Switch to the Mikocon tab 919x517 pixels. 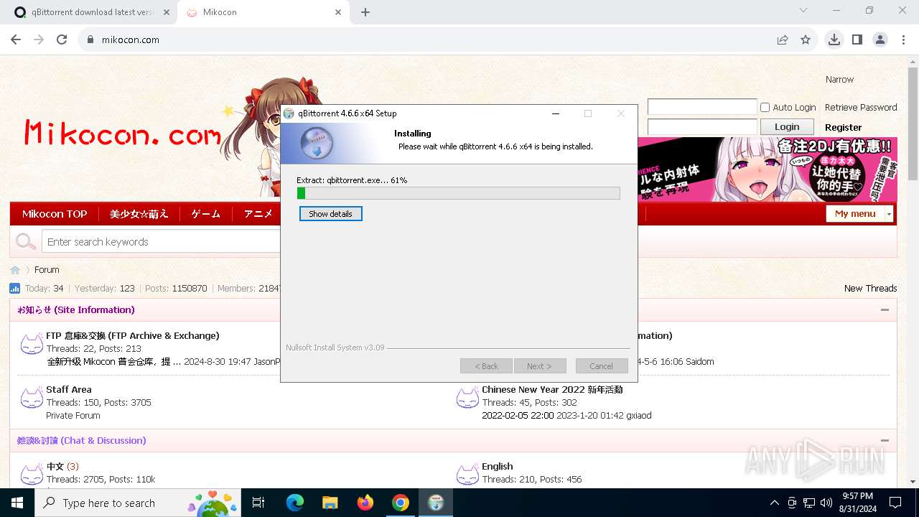coord(263,12)
